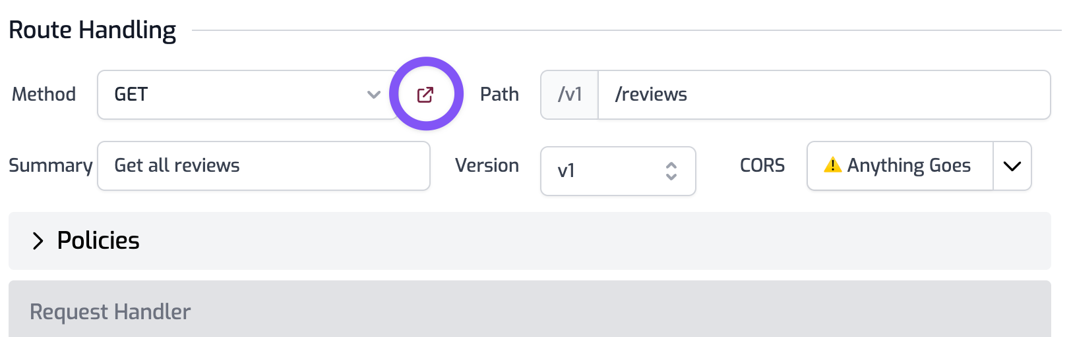Click the Summary label
The height and width of the screenshot is (337, 1071).
point(50,166)
